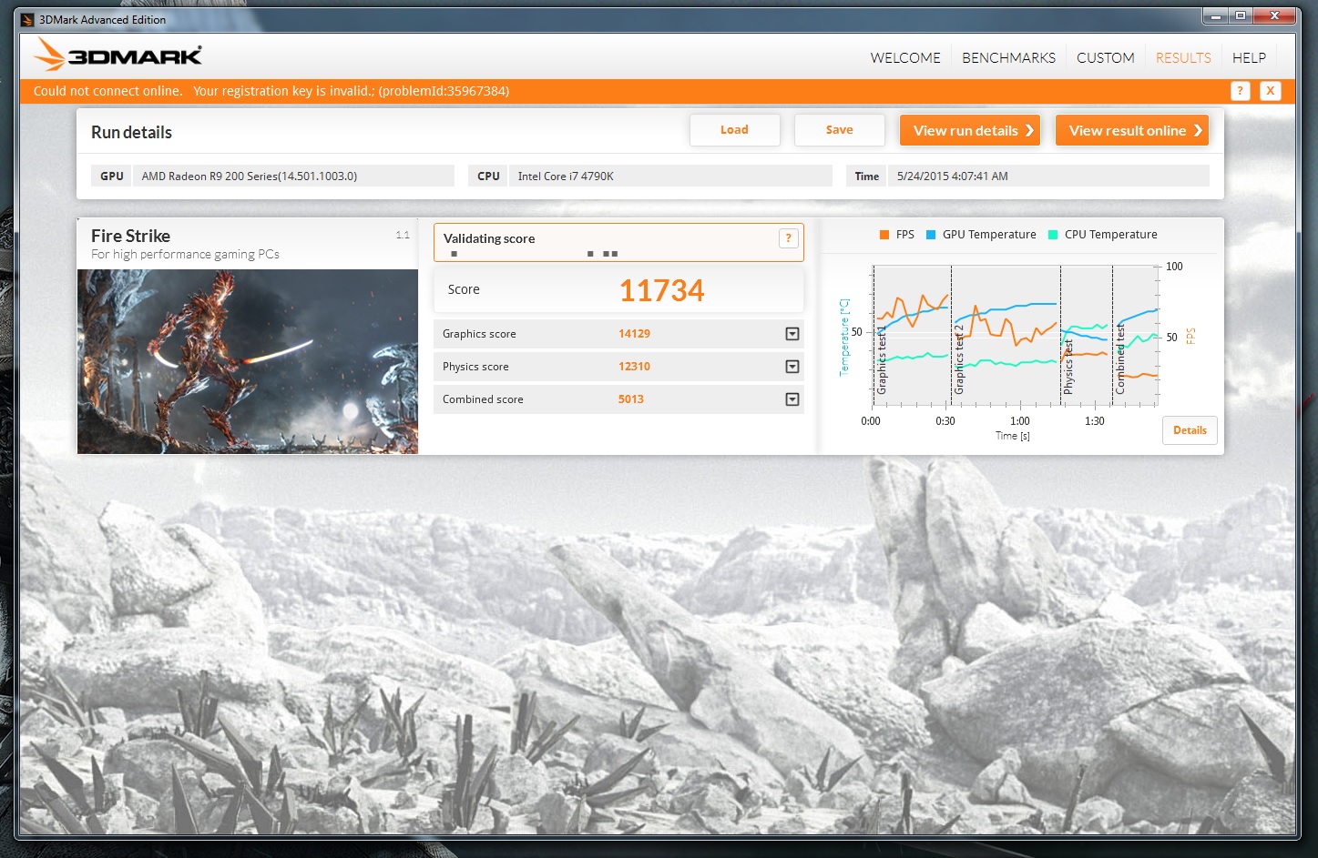Click the green CPU Temperature legend square
Image resolution: width=1318 pixels, height=858 pixels.
click(1053, 235)
